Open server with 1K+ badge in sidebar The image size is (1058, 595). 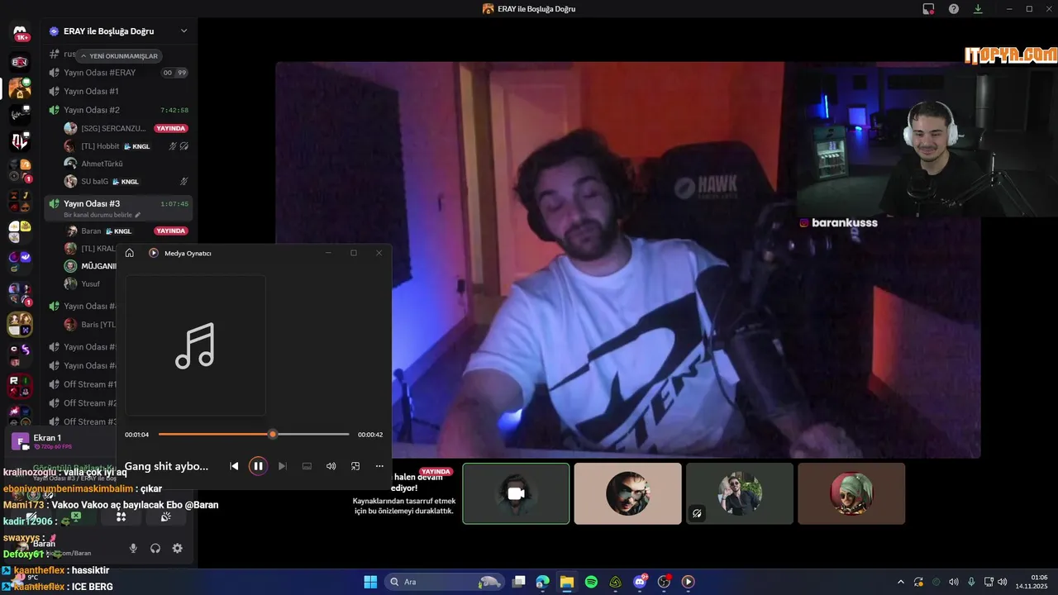[20, 33]
